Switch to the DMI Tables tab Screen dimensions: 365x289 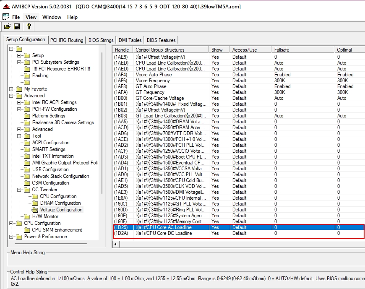[x=130, y=40]
